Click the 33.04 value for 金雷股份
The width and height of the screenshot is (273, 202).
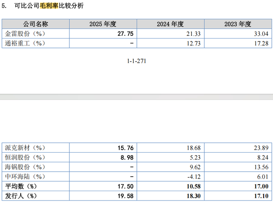click(x=261, y=34)
